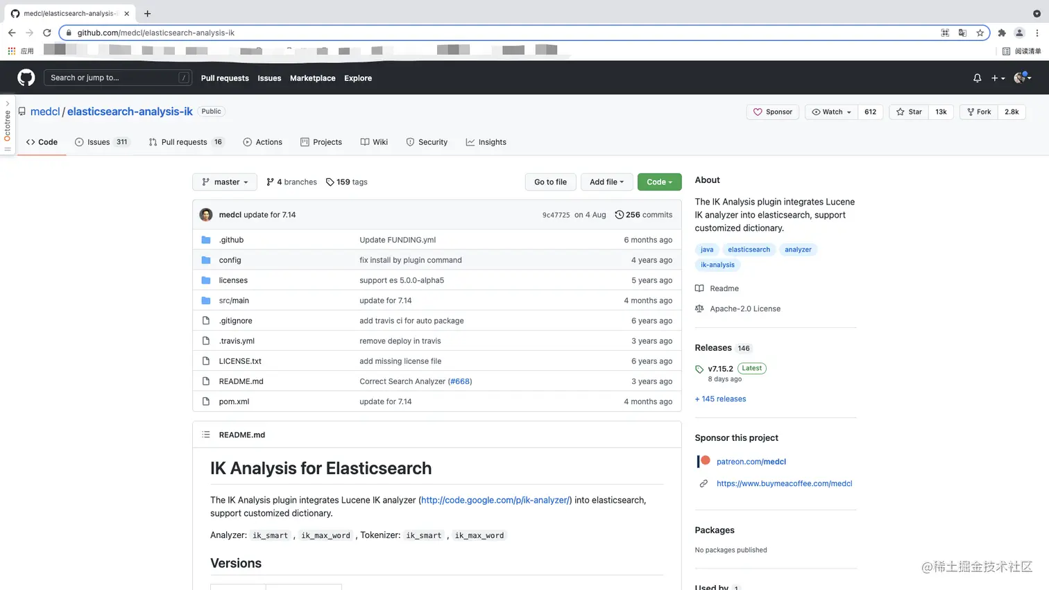Open the code.google.com ik-analyzer link
Viewport: 1049px width, 590px height.
(495, 500)
